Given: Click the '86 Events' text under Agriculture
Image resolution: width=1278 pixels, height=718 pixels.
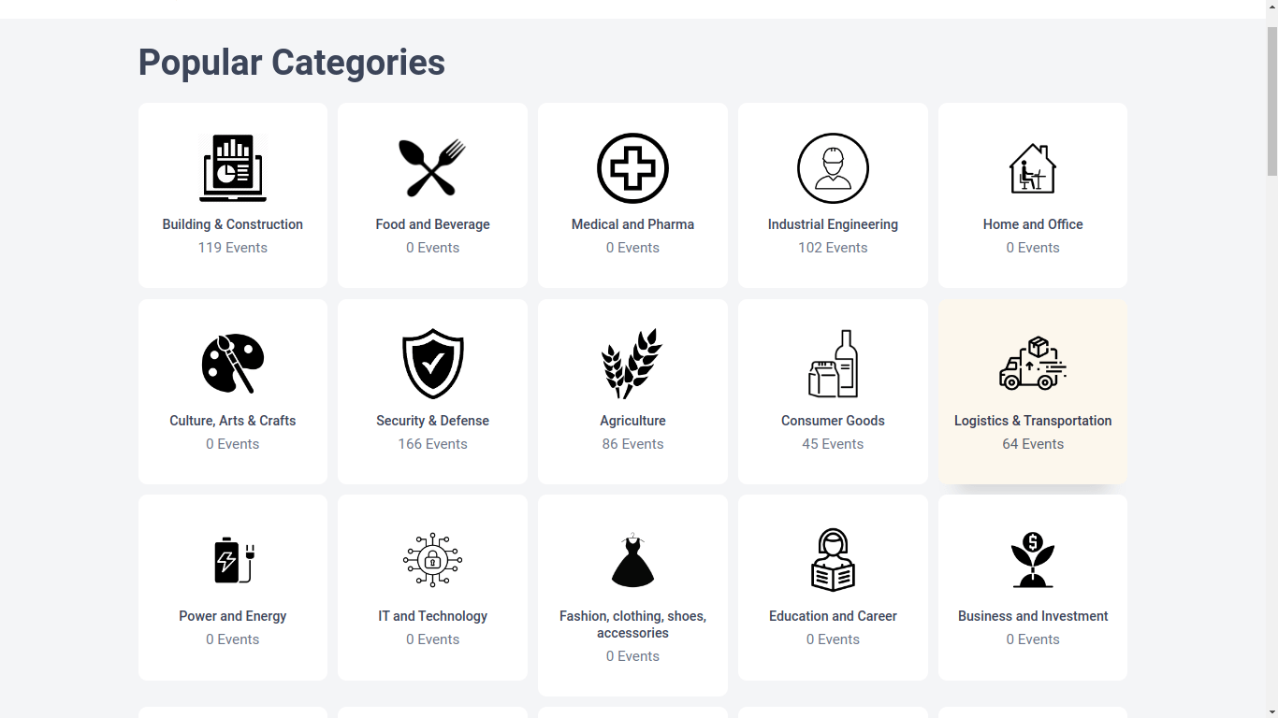Looking at the screenshot, I should pyautogui.click(x=632, y=444).
